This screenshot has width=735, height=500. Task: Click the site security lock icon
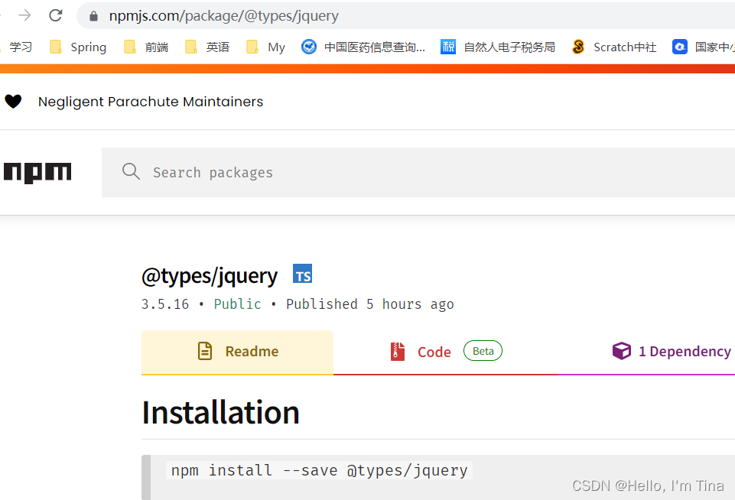(x=93, y=15)
